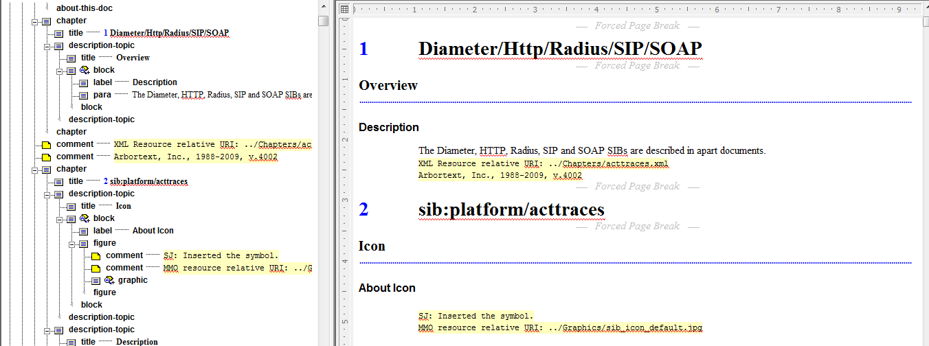Viewport: 929px width, 346px height.
Task: Click the tree pane vertical scrollbar thumb
Action: click(x=324, y=21)
